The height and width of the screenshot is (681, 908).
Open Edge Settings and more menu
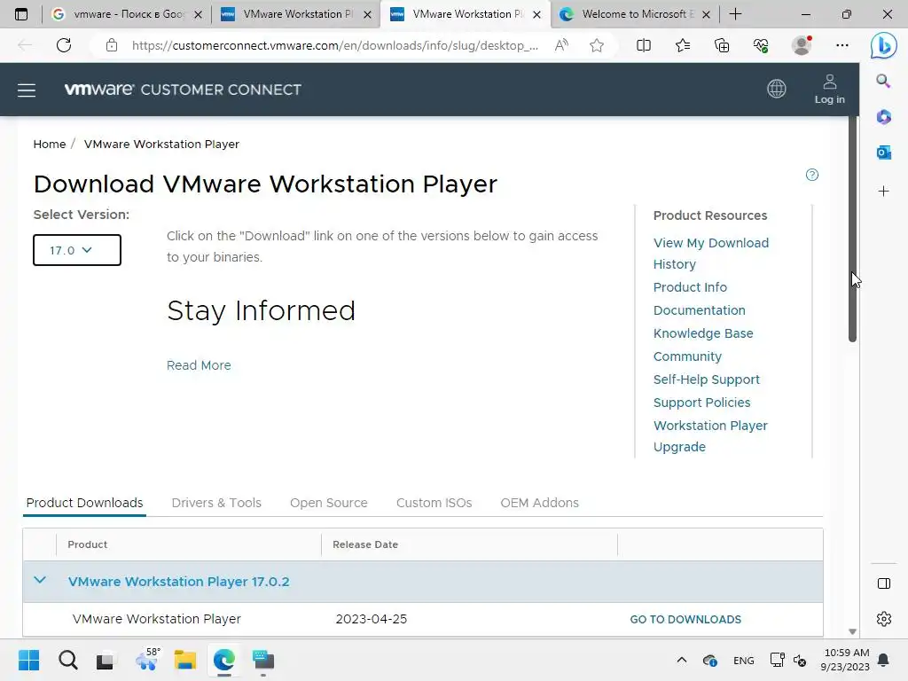(x=842, y=45)
